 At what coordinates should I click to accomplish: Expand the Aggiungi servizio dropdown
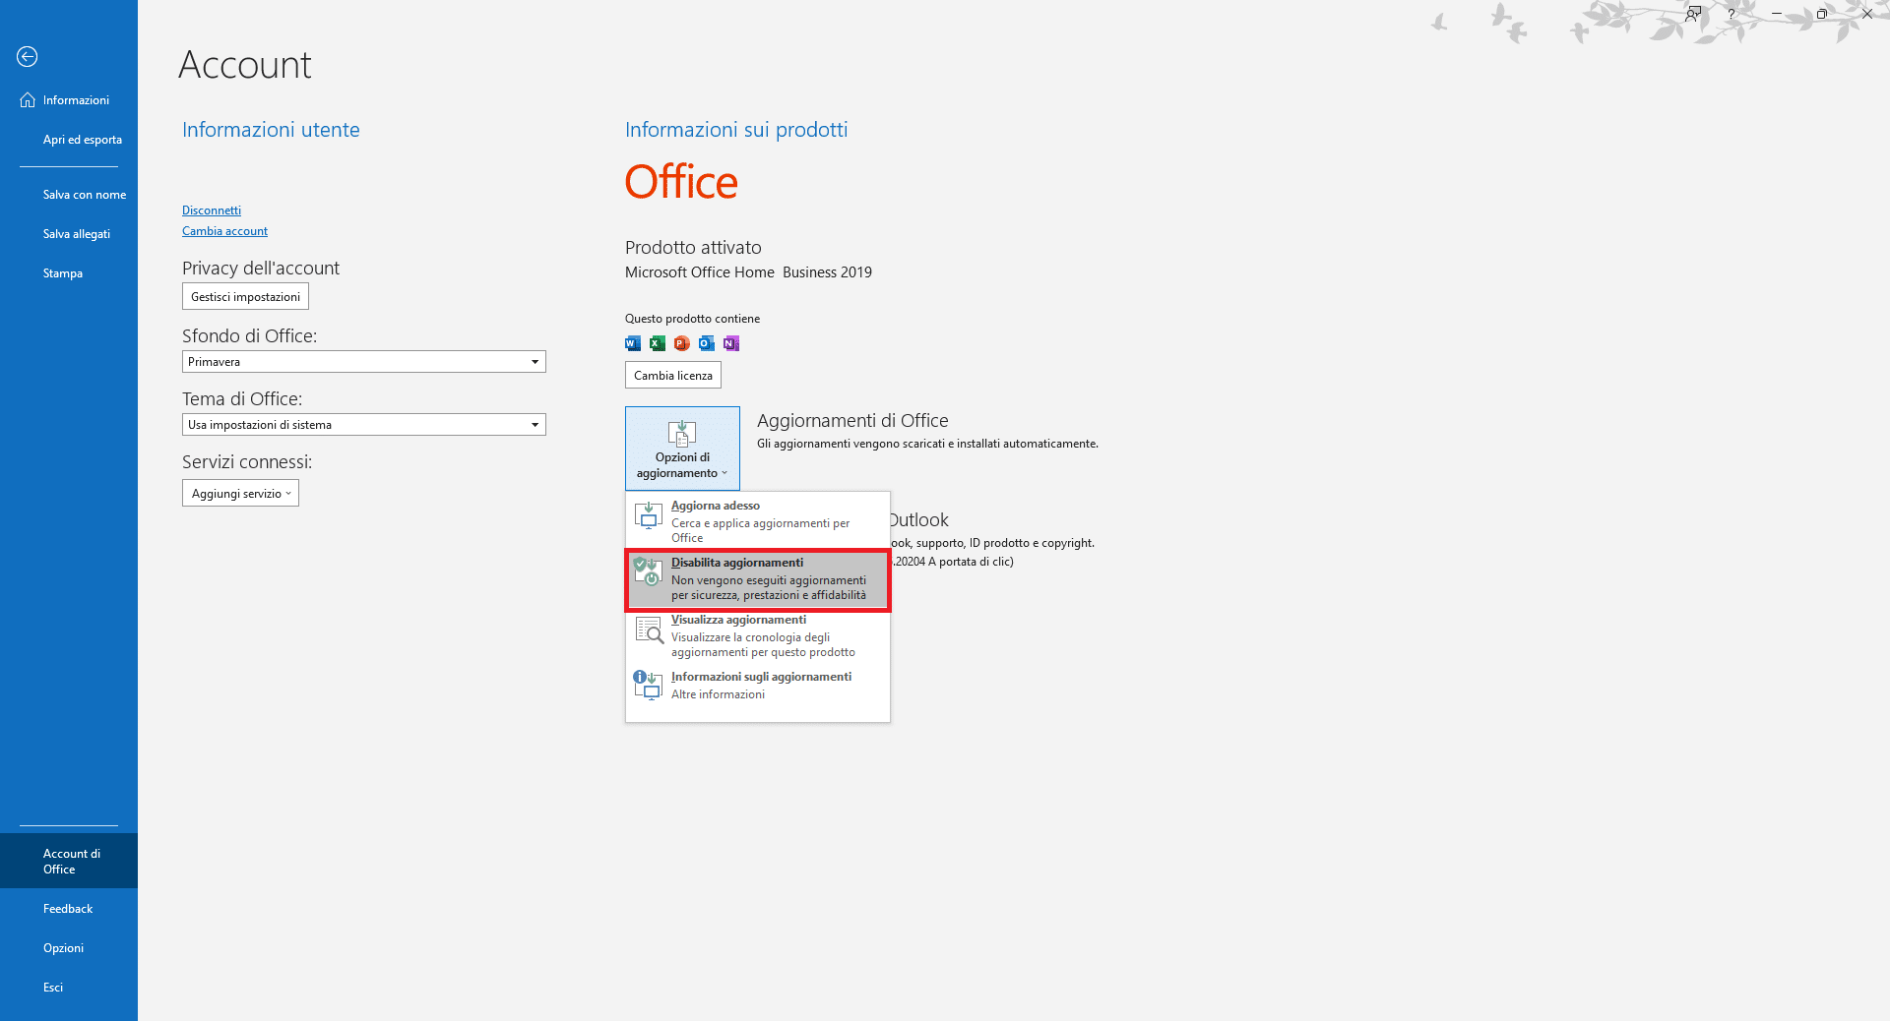point(240,494)
